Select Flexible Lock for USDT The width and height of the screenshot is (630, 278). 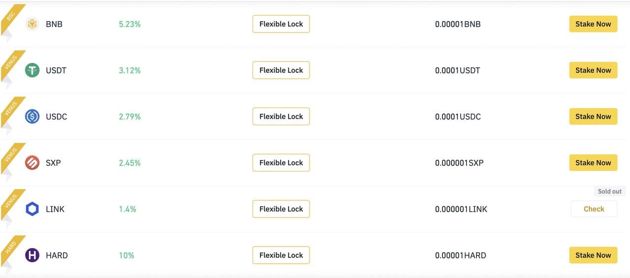(281, 70)
